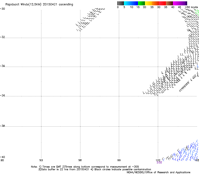Click longitude label '90'
199x174 pixels.
(2, 160)
